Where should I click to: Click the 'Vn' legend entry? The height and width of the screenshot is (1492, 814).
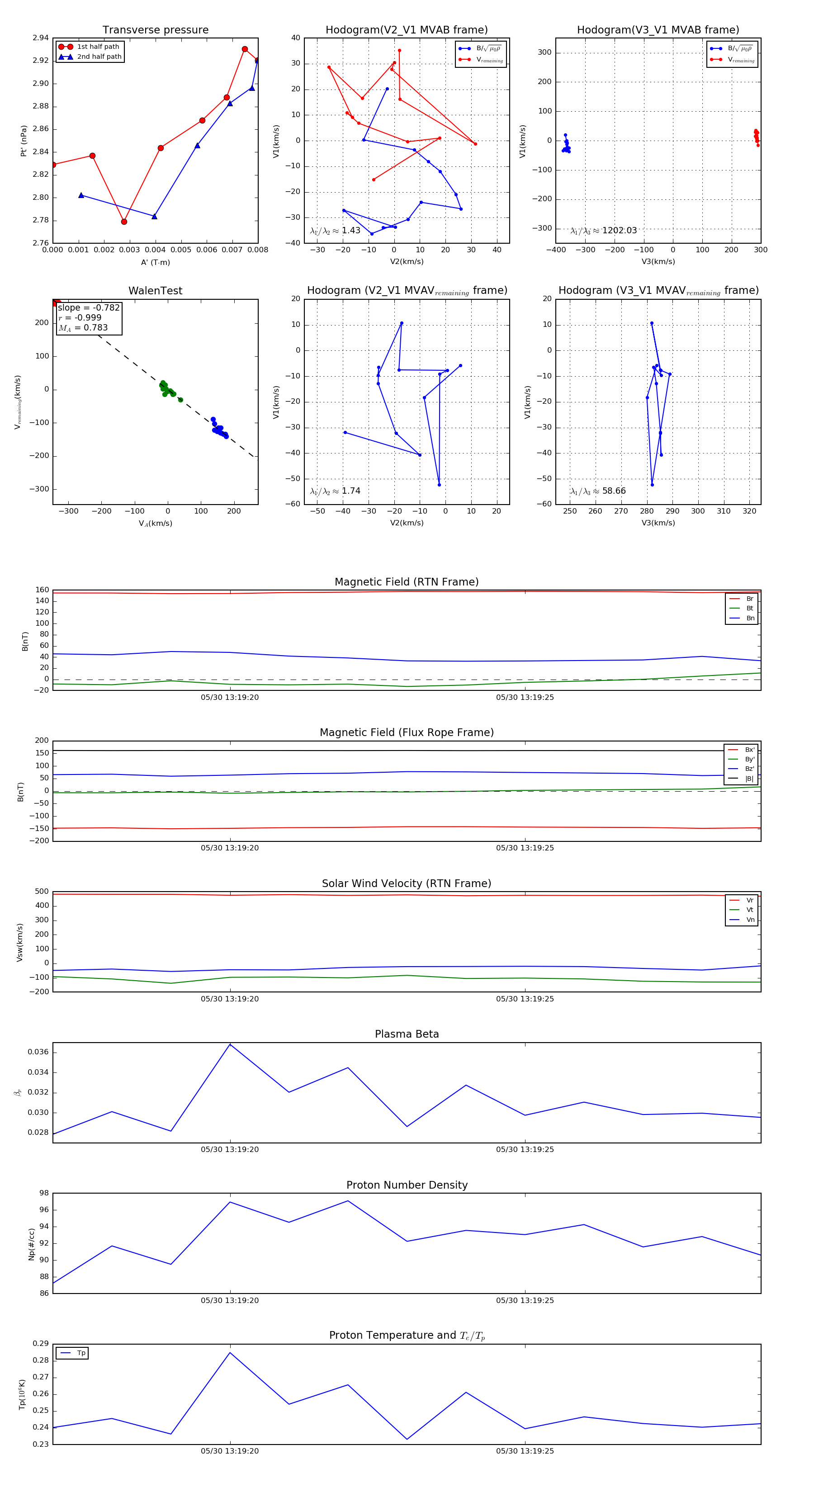(x=742, y=920)
